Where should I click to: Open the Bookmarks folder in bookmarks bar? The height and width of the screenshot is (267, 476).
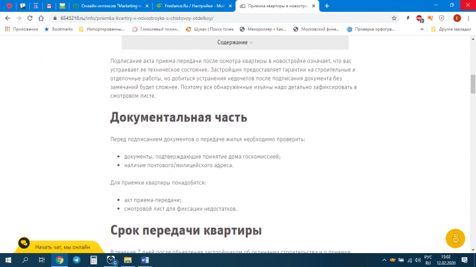click(x=59, y=29)
